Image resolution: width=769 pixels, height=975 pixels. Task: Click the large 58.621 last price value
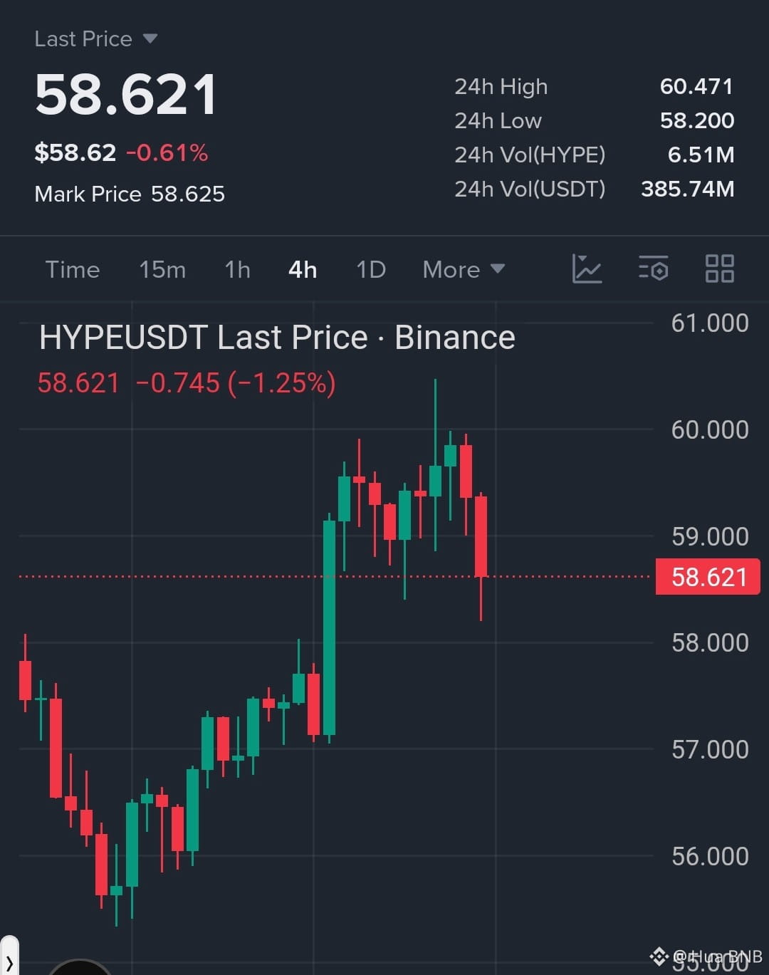pyautogui.click(x=125, y=95)
